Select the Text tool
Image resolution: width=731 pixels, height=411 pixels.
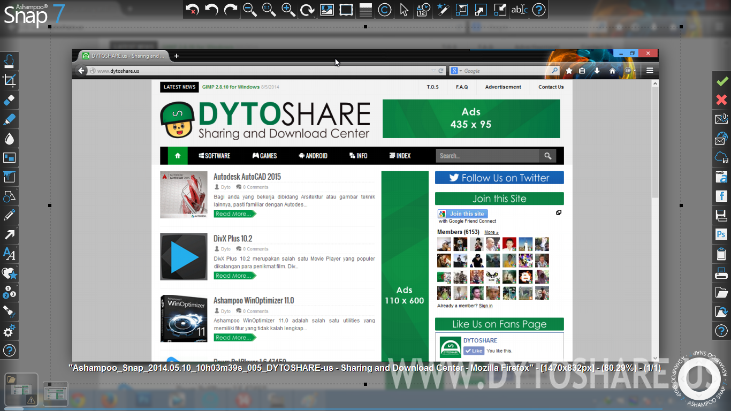coord(9,254)
